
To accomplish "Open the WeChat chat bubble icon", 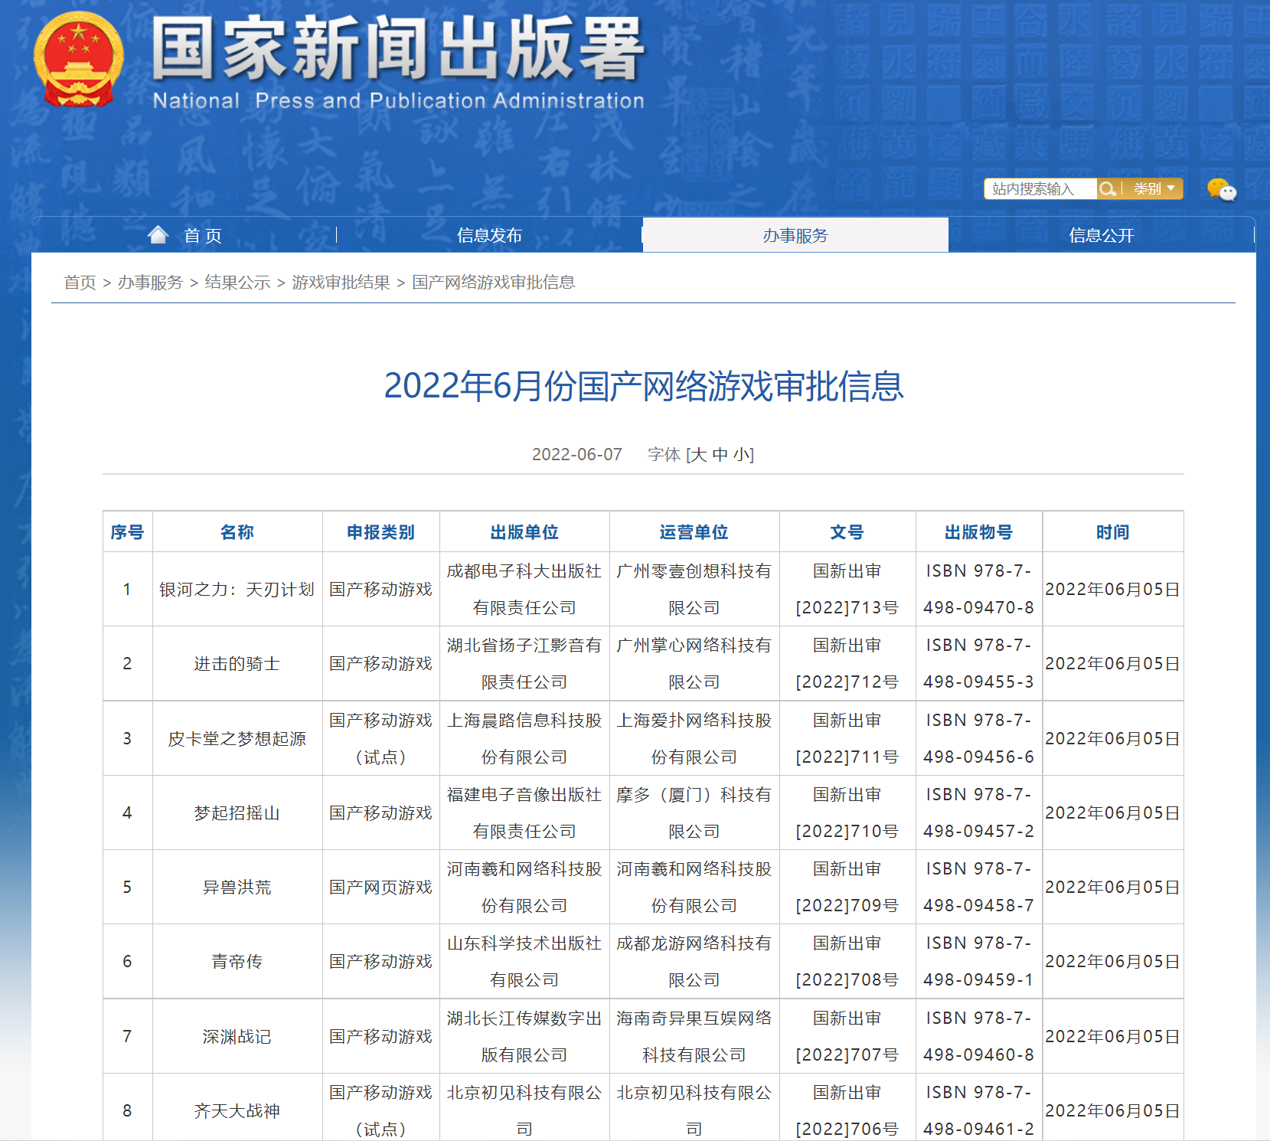I will click(1221, 189).
